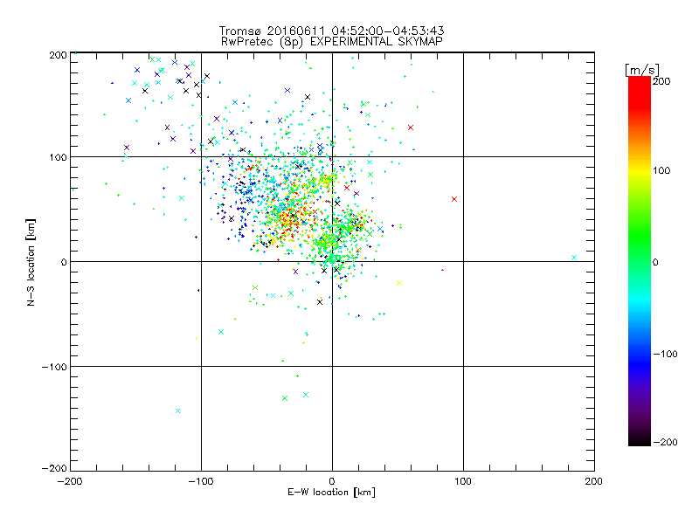Click the plot title 'Tromsø 20160611 04:52:00-04:53:43'
Image resolution: width=699 pixels, height=524 pixels.
click(x=332, y=31)
